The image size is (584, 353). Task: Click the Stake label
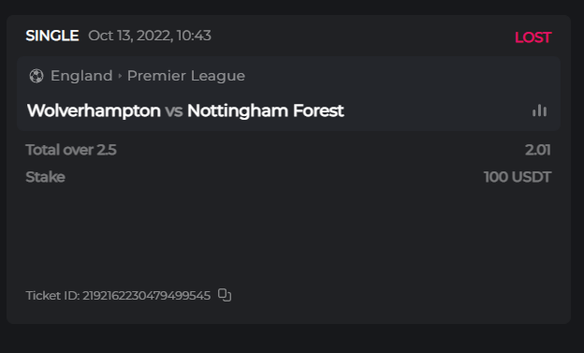(x=46, y=177)
